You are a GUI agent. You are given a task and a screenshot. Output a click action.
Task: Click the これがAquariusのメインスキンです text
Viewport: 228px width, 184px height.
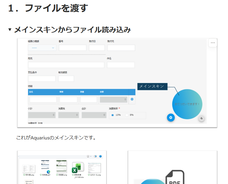point(56,138)
